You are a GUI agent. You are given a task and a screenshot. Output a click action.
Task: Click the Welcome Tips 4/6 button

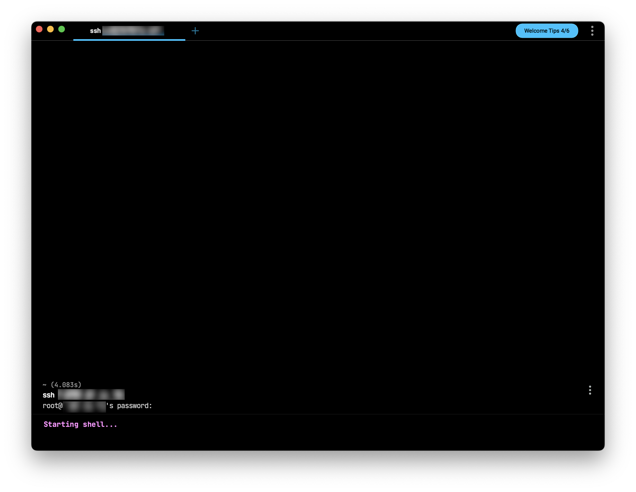[x=547, y=30]
